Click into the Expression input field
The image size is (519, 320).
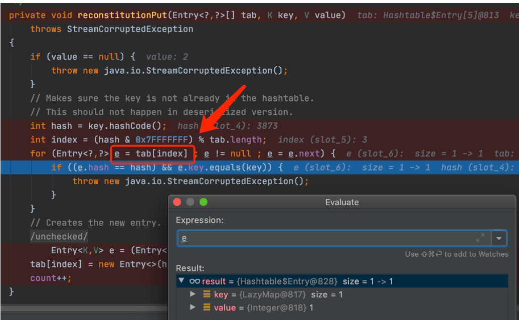coord(326,238)
